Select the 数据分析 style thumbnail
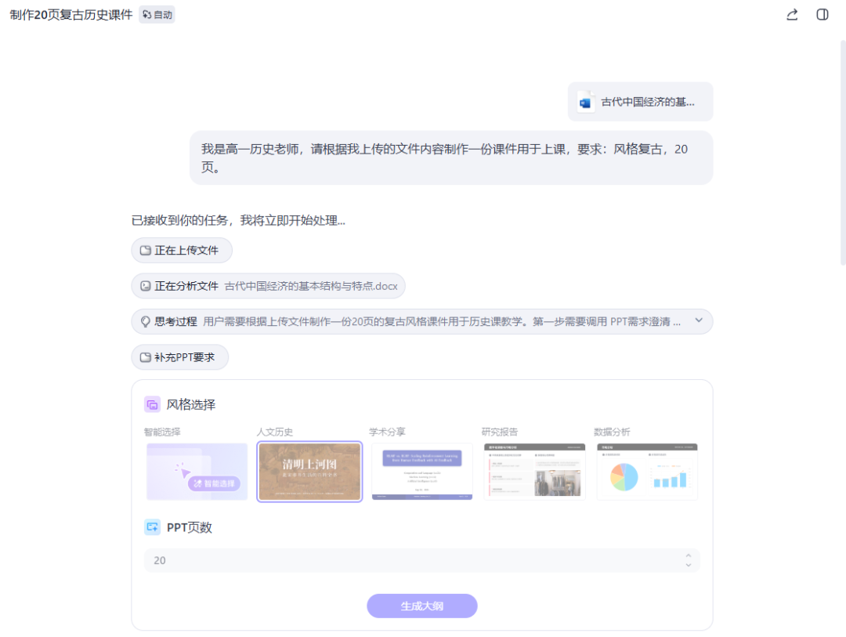 [647, 472]
